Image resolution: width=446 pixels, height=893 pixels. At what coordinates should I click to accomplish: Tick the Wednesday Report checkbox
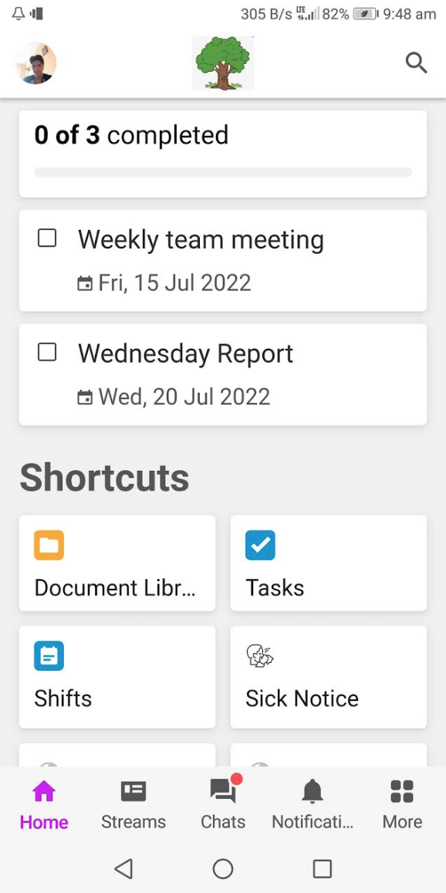(47, 352)
